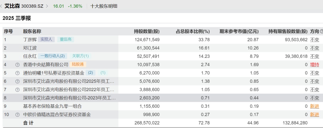Click the back arrow before 艾比森

(2, 6)
